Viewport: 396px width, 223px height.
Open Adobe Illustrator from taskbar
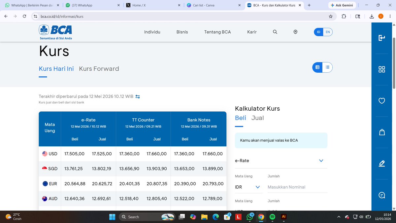pos(283,217)
